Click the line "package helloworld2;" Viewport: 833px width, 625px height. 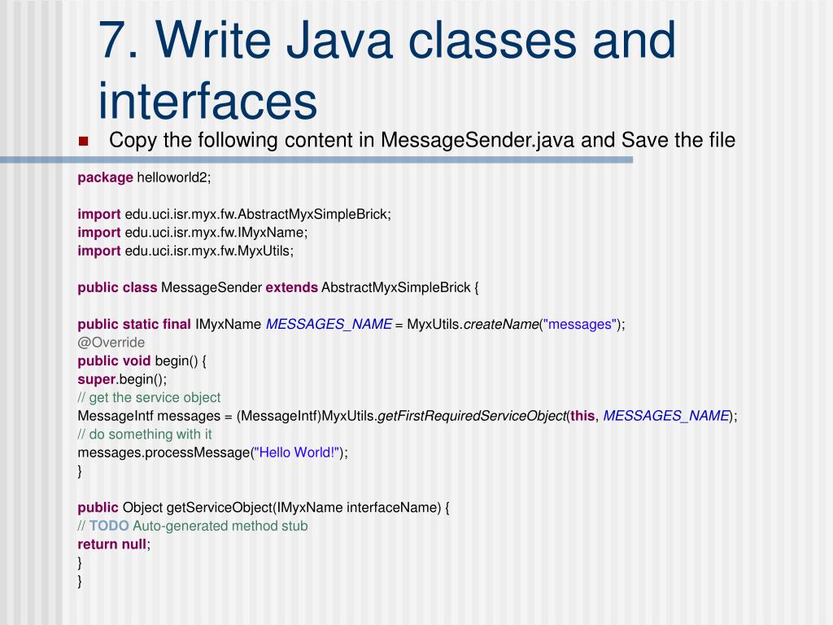pyautogui.click(x=144, y=177)
